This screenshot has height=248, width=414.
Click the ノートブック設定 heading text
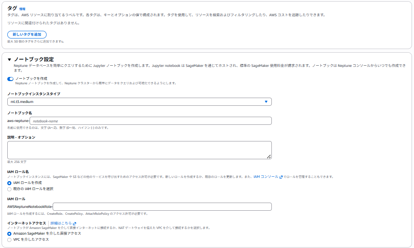tap(34, 60)
